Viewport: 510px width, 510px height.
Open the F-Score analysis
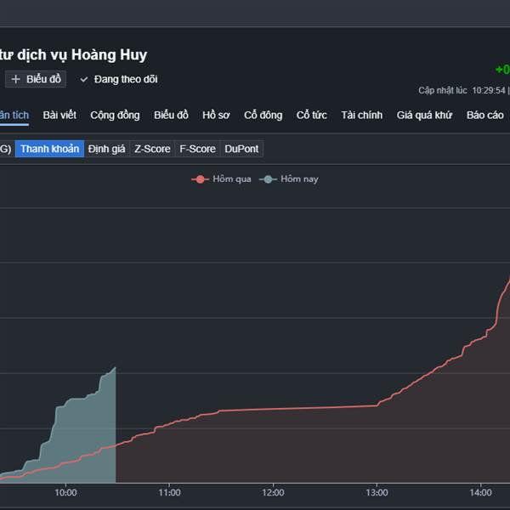197,149
